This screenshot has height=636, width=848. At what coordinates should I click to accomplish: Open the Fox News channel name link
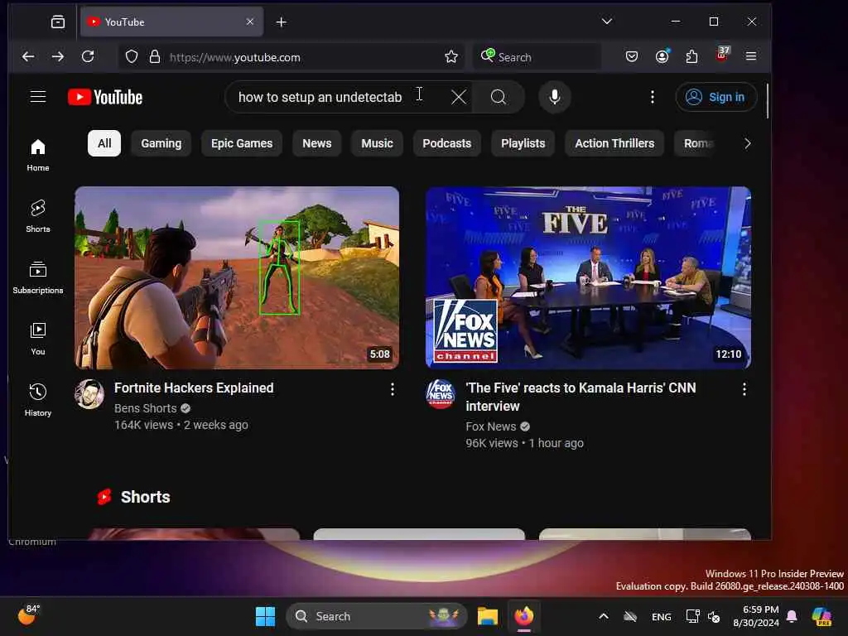coord(490,426)
